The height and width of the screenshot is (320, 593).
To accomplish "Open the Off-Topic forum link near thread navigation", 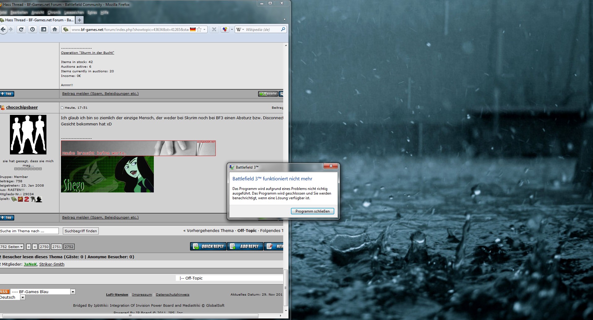I will click(247, 231).
